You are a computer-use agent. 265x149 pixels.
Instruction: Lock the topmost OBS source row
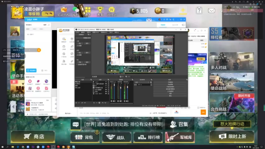[x=108, y=82]
